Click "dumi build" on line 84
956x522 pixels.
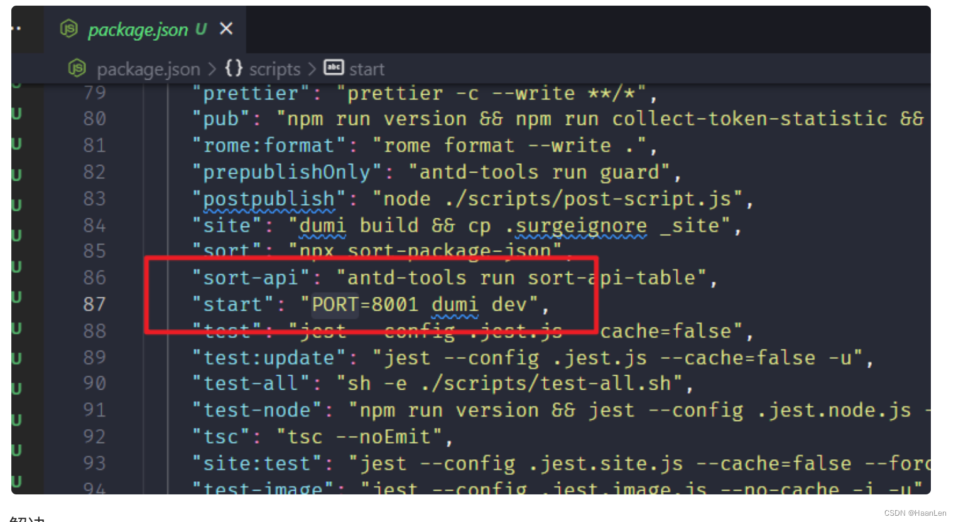359,226
